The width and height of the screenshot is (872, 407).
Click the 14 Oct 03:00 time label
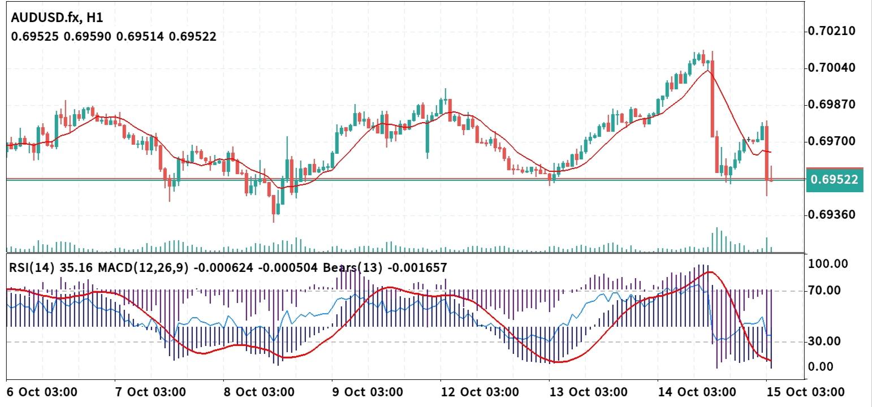(697, 392)
